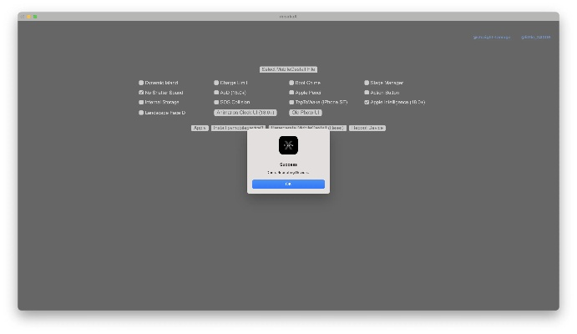This screenshot has height=334, width=577.
Task: Click the Old Photo UI button
Action: coord(306,113)
